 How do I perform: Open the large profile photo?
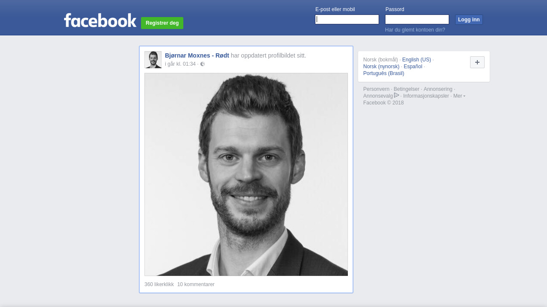pyautogui.click(x=246, y=174)
